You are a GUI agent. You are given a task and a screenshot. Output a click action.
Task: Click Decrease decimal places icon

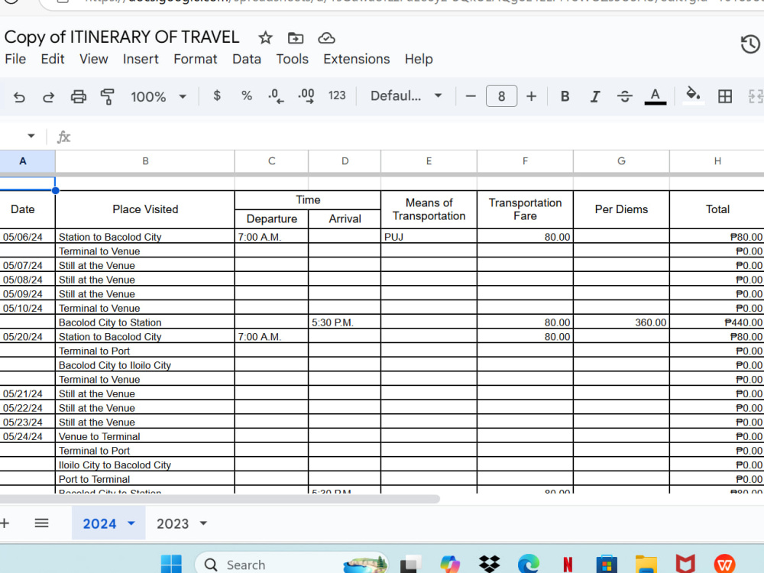tap(276, 96)
